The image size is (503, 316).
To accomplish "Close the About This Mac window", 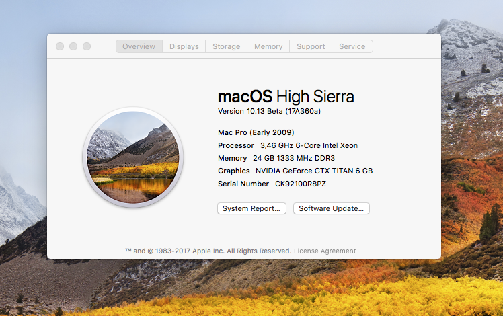I will [60, 46].
